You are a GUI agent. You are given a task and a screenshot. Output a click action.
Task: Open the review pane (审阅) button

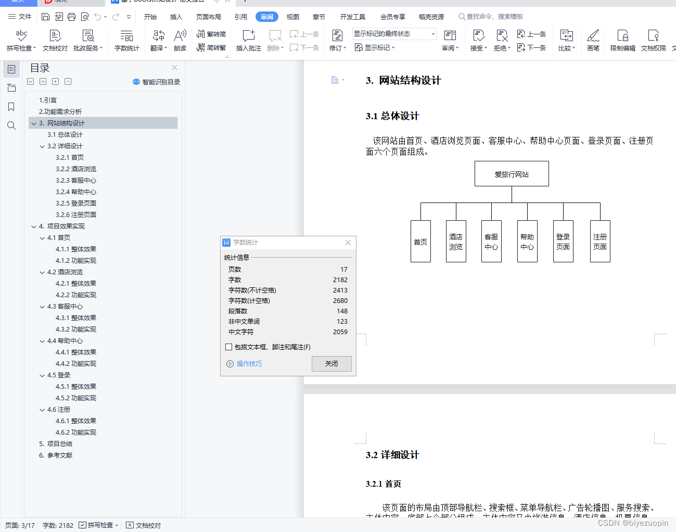pos(450,40)
